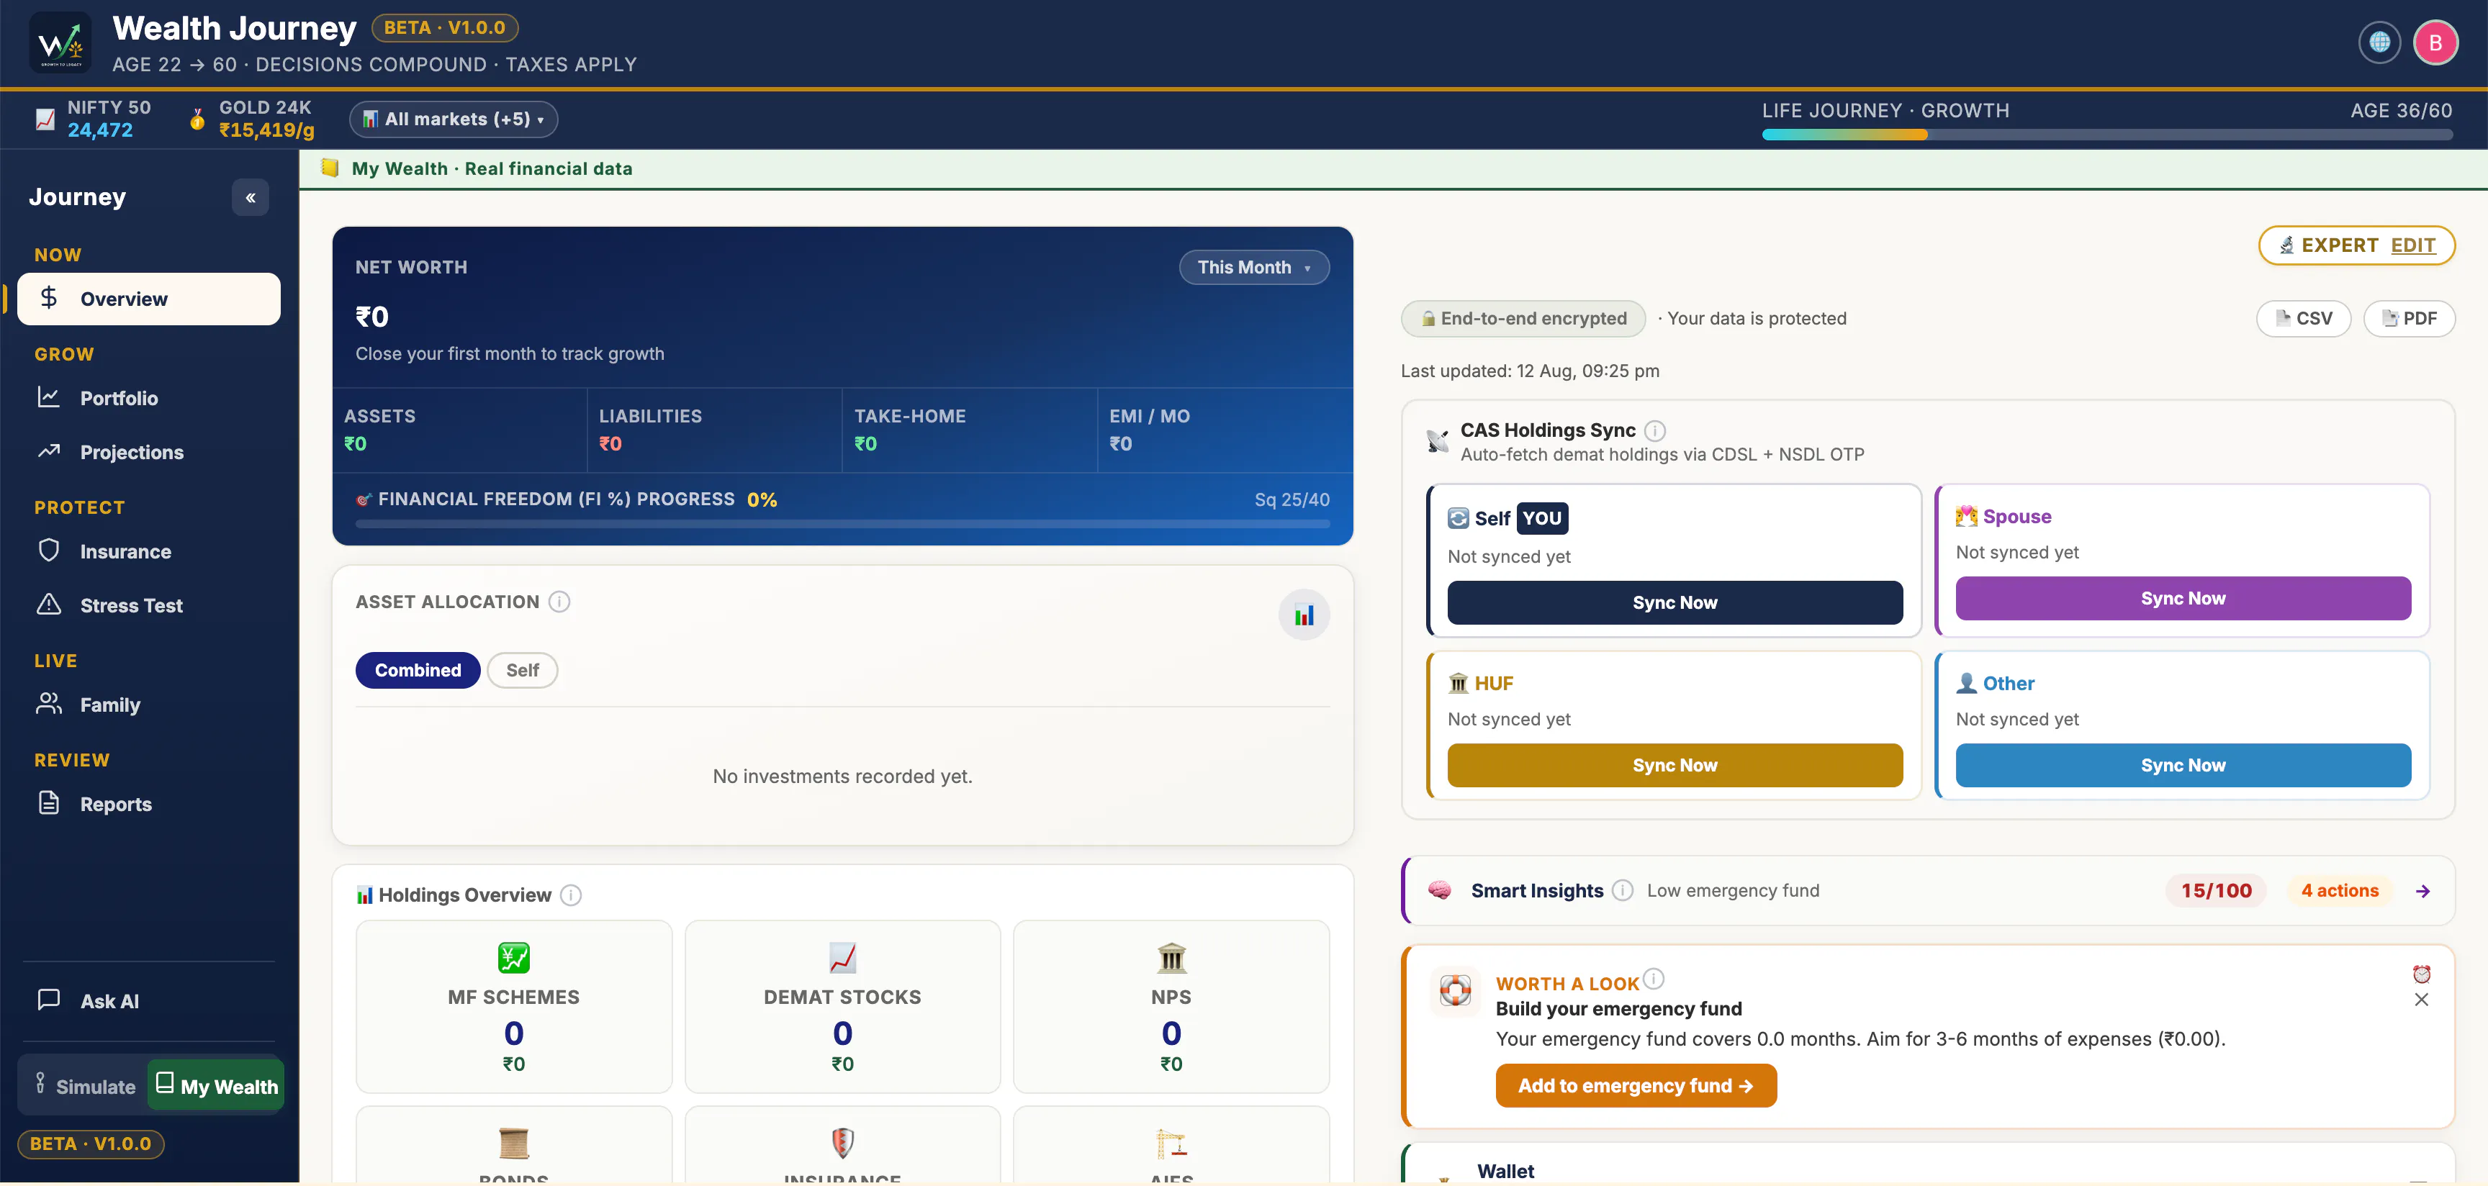2488x1186 pixels.
Task: Click the Financial Freedom progress bar
Action: (x=842, y=525)
